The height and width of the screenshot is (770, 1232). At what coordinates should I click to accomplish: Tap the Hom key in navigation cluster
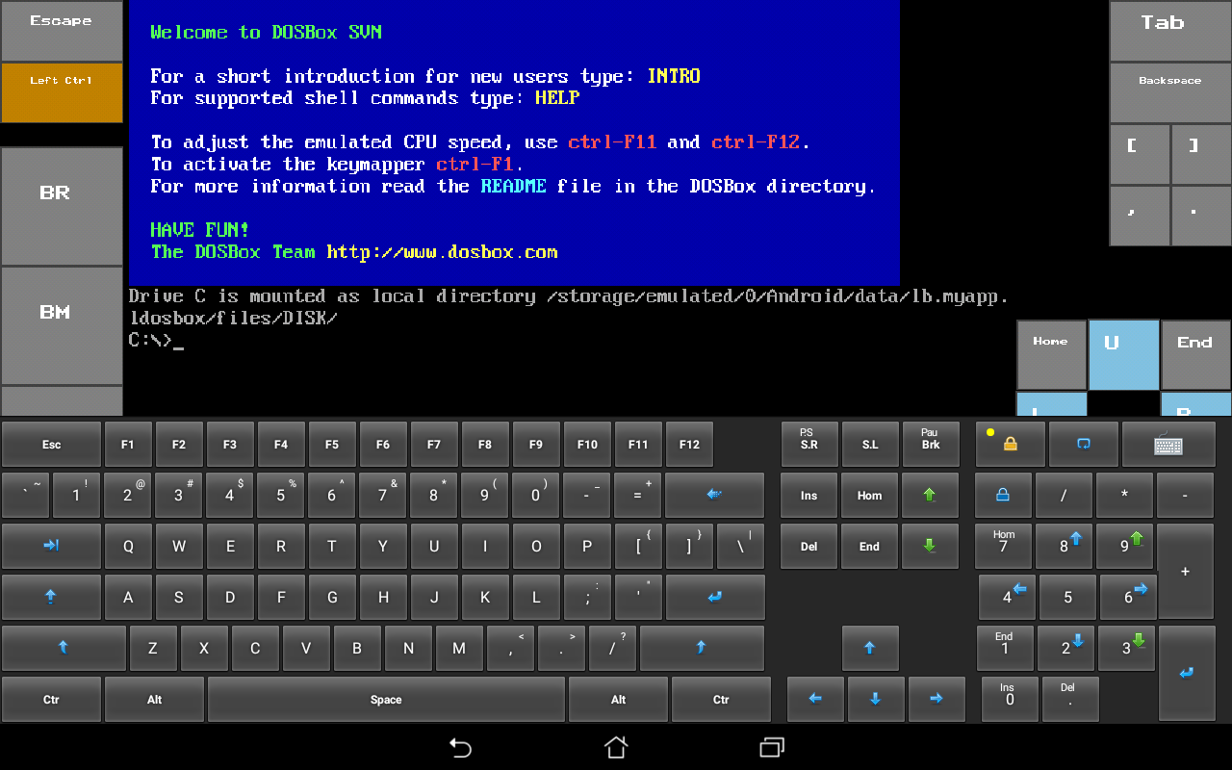[x=869, y=495]
